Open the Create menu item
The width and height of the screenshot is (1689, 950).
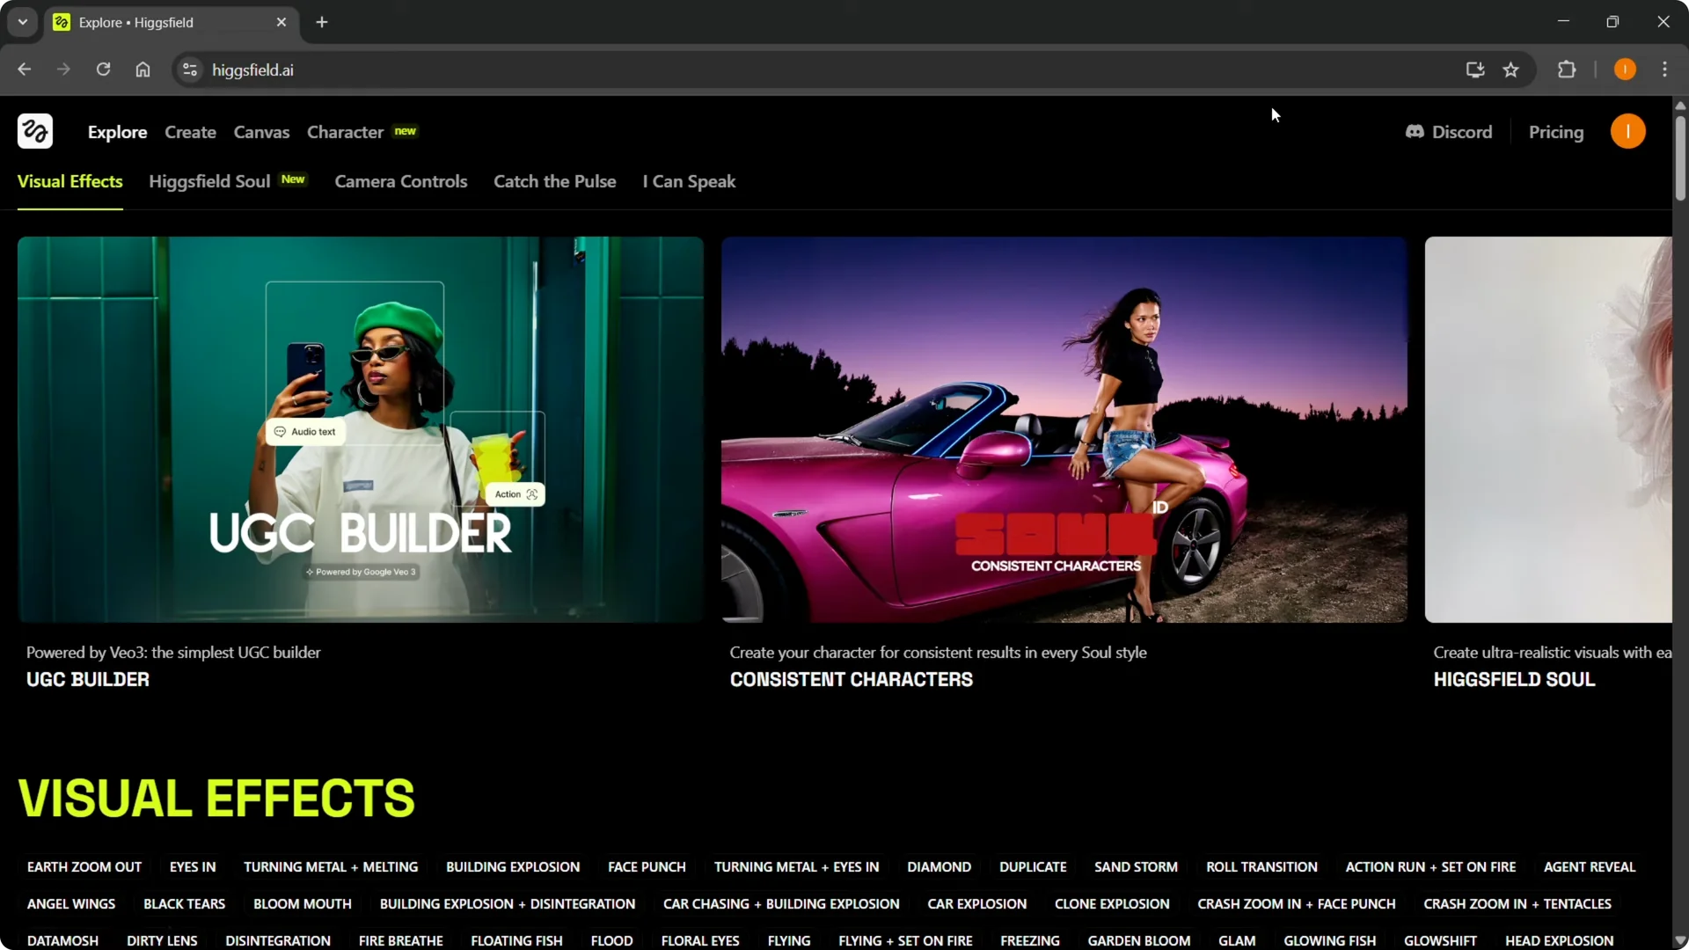pyautogui.click(x=190, y=132)
